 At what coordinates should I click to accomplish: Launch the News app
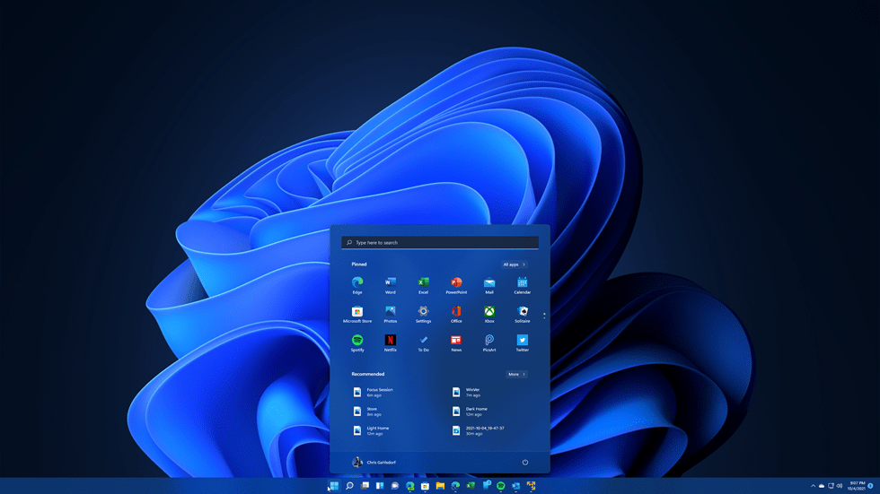pos(456,342)
